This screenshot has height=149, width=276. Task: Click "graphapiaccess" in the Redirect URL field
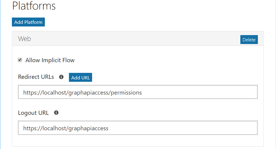click(x=88, y=92)
